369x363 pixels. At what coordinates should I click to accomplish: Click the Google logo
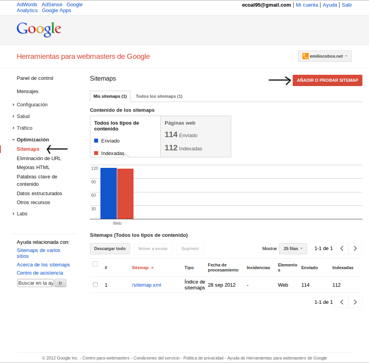pyautogui.click(x=39, y=30)
